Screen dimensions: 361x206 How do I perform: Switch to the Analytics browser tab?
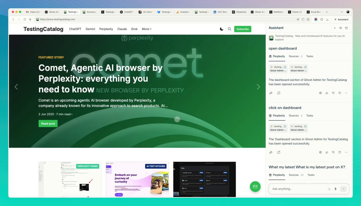click(183, 12)
